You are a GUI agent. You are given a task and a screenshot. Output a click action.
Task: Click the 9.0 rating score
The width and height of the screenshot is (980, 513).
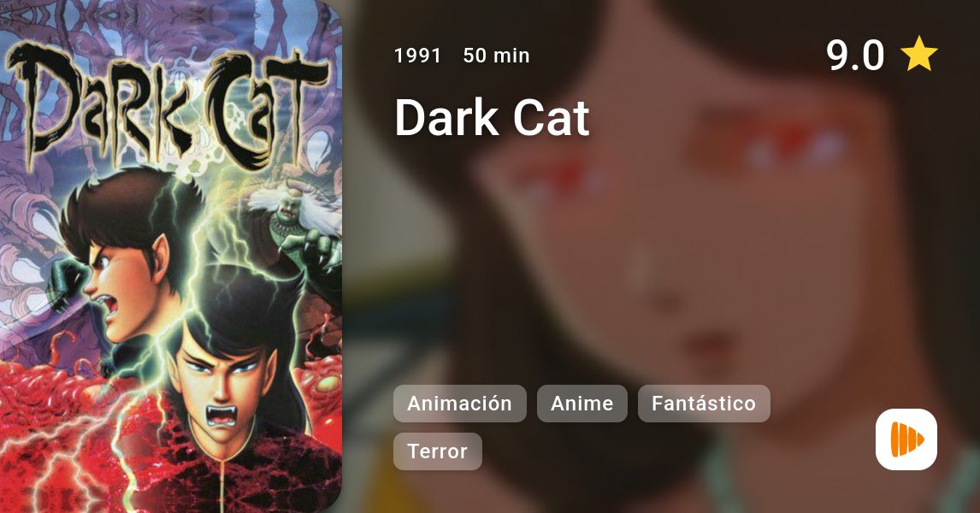pyautogui.click(x=854, y=55)
